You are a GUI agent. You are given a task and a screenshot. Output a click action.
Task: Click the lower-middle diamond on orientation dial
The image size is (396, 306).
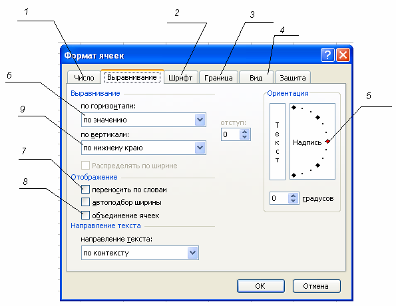pos(318,166)
